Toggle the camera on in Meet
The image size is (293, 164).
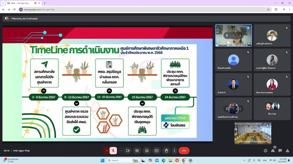click(128, 151)
